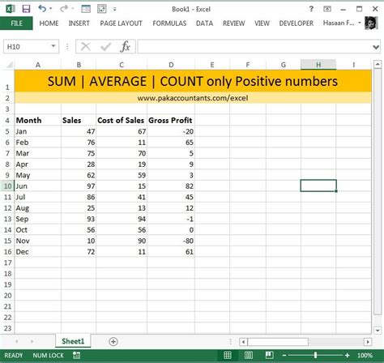Open Ribbon Display Options button

click(x=327, y=9)
